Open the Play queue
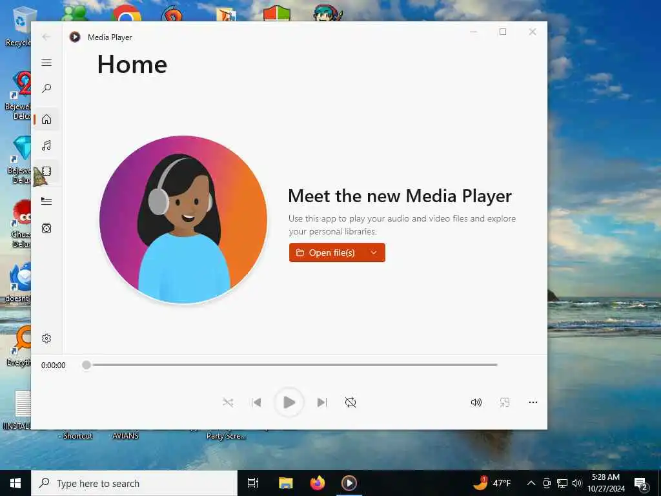Image resolution: width=661 pixels, height=496 pixels. point(46,201)
